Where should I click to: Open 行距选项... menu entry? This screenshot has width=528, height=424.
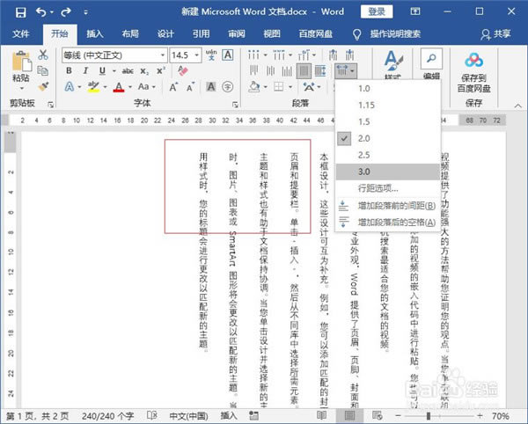(x=388, y=188)
